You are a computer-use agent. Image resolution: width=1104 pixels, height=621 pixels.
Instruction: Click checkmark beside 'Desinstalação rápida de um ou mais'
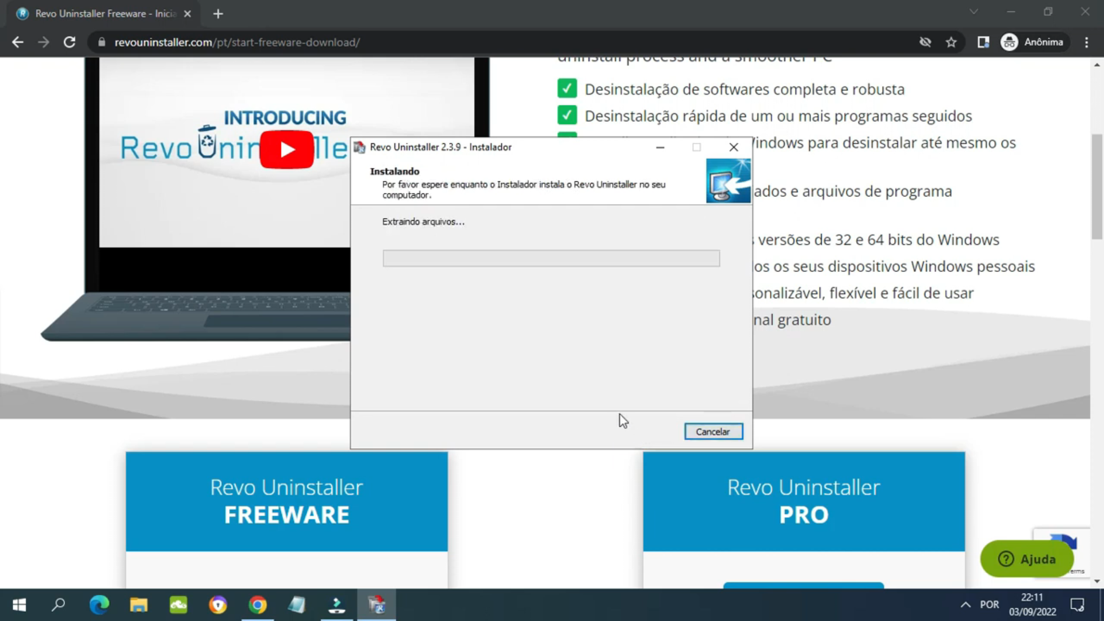click(567, 115)
